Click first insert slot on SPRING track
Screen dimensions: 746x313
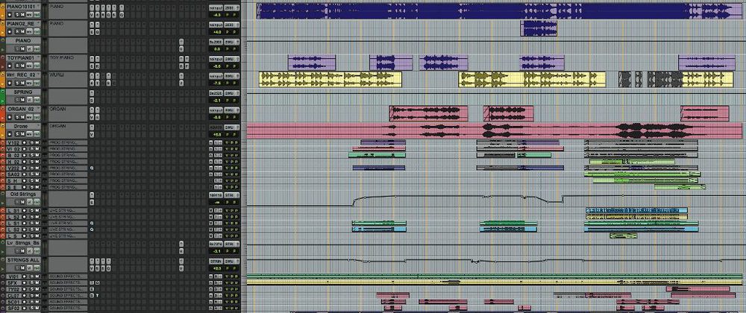click(x=92, y=100)
